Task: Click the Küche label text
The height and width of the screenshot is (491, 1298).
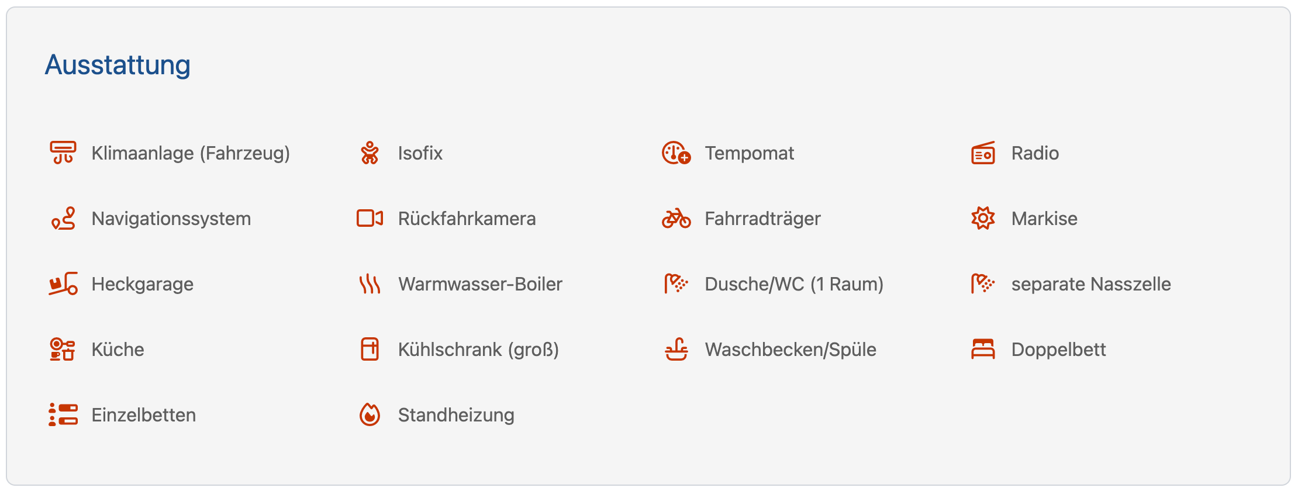Action: tap(118, 350)
